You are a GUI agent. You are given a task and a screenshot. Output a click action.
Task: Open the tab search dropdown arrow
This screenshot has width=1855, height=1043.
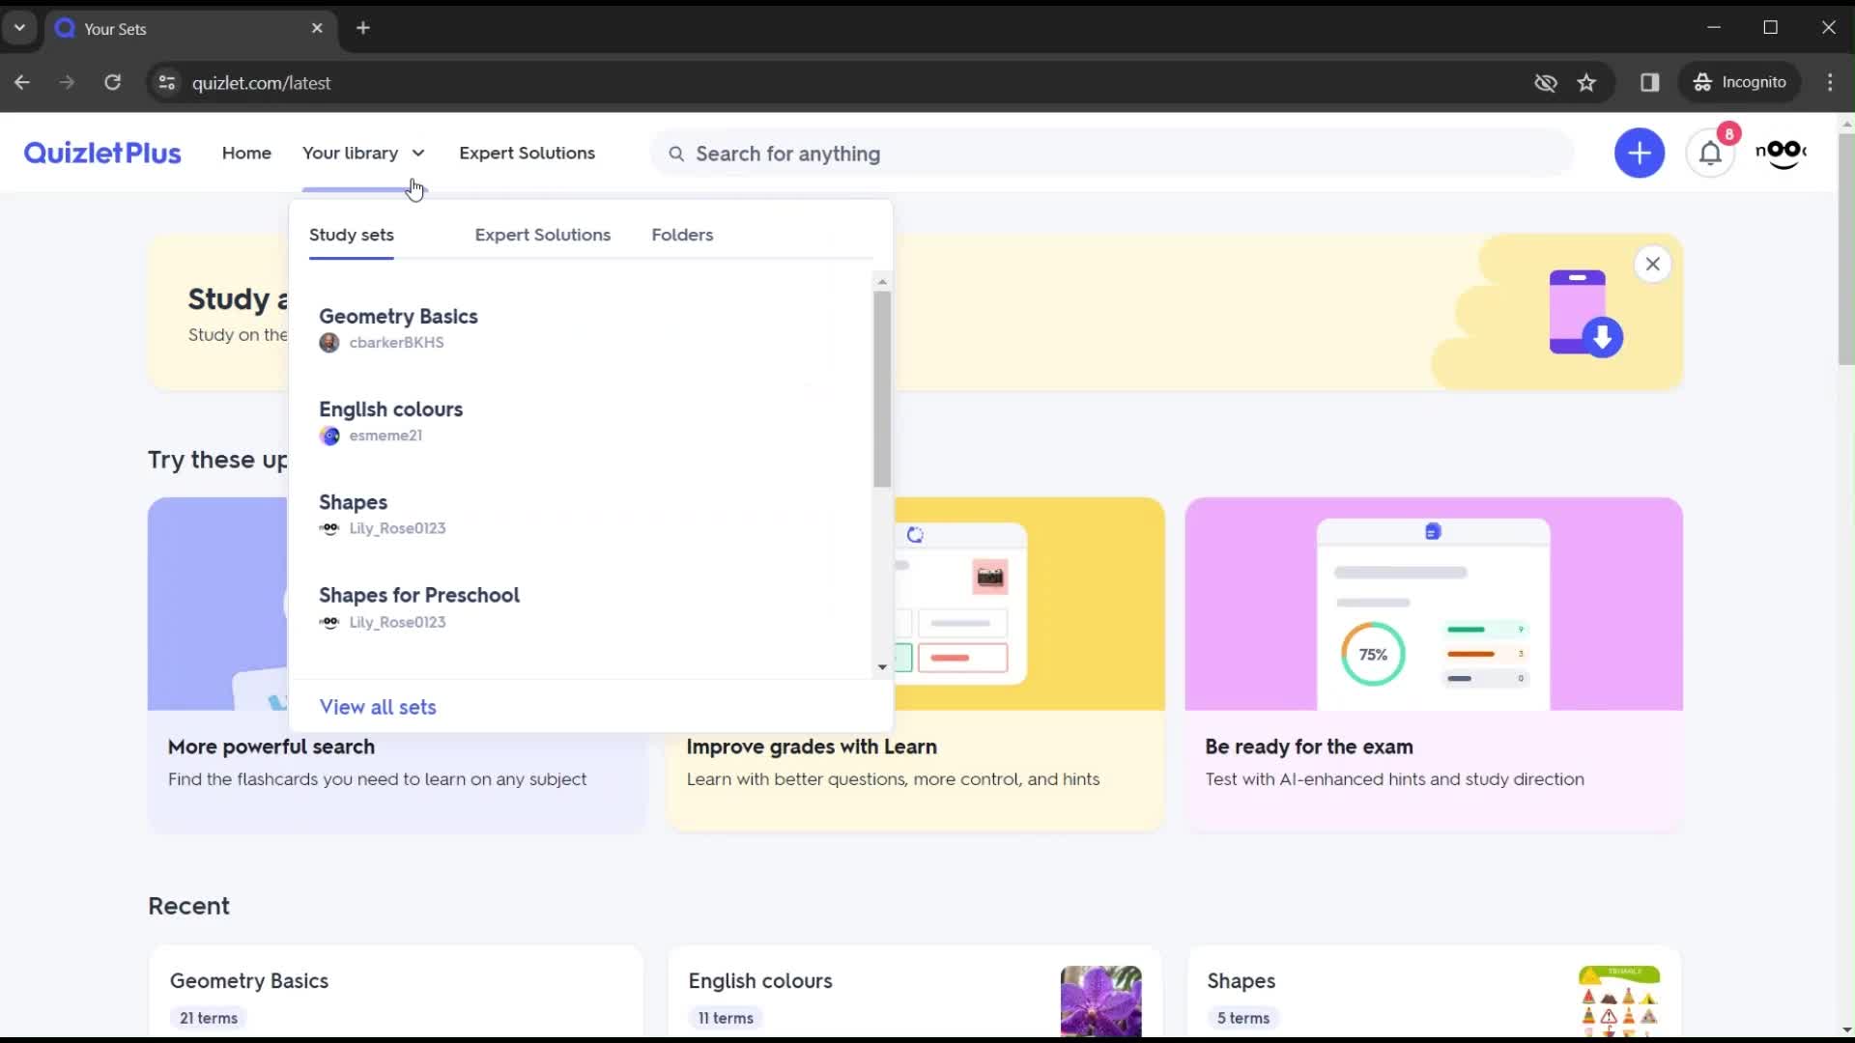click(19, 28)
